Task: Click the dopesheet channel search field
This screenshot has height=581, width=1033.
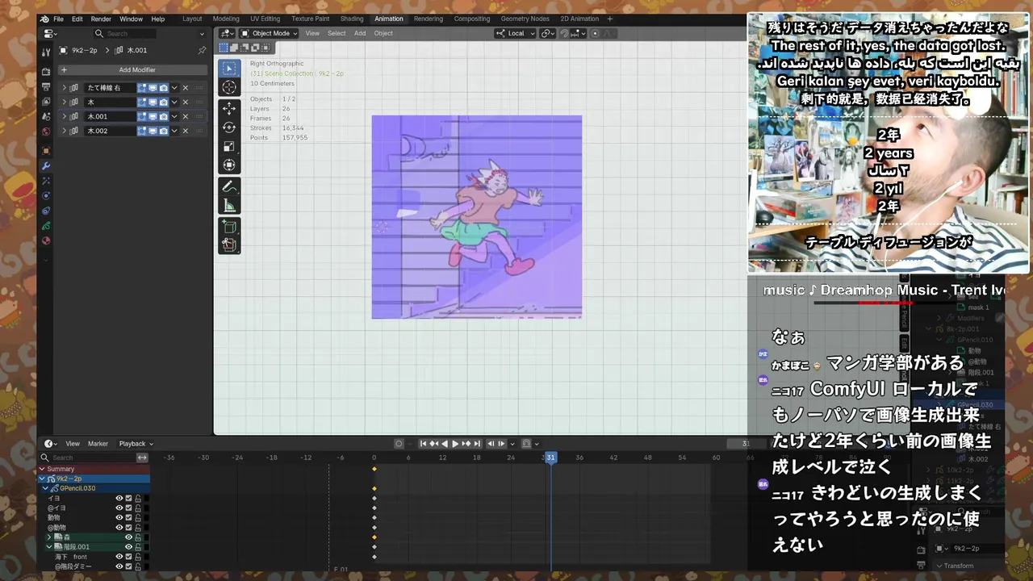Action: pyautogui.click(x=88, y=458)
